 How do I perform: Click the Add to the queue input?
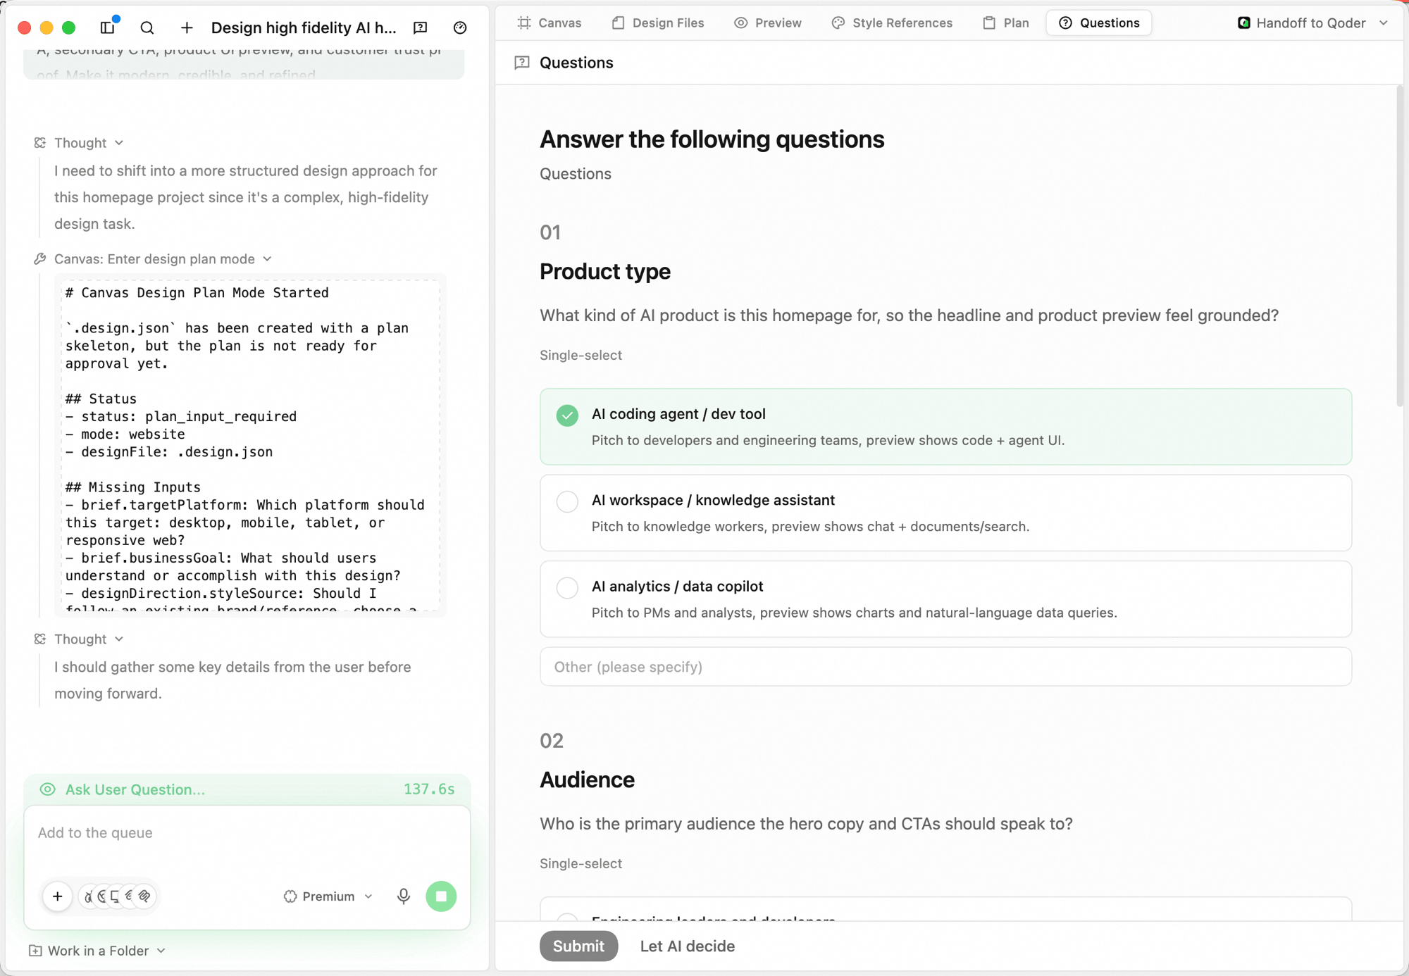(x=247, y=833)
